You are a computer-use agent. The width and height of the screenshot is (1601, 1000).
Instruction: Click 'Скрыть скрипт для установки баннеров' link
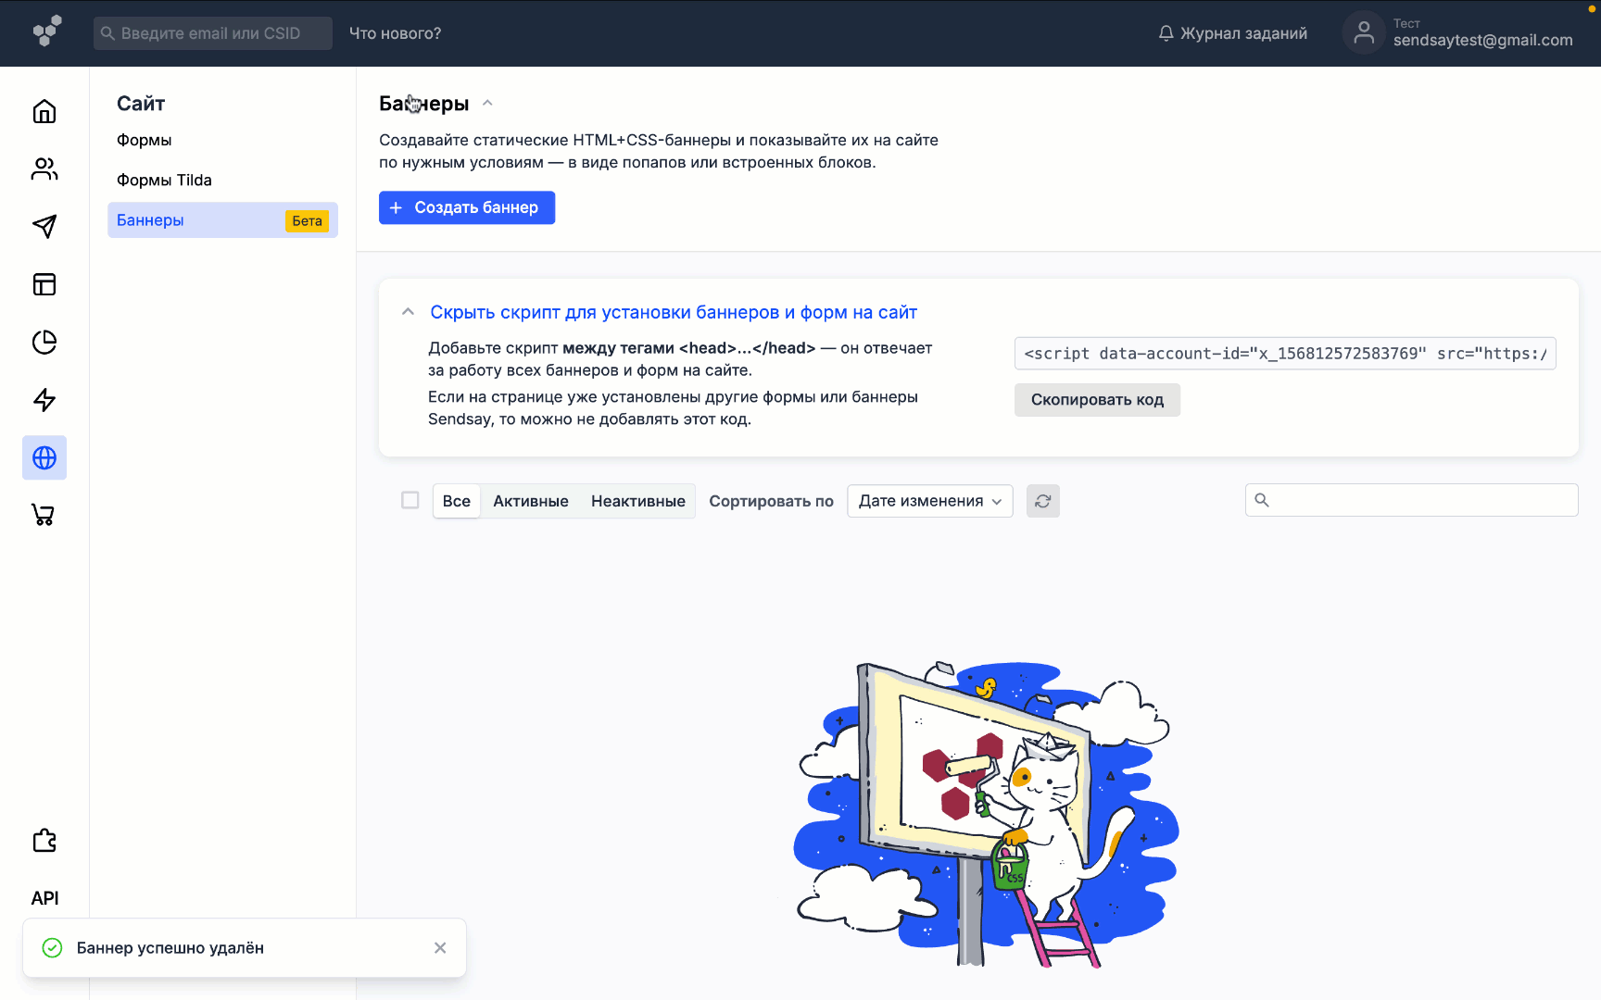(x=674, y=312)
